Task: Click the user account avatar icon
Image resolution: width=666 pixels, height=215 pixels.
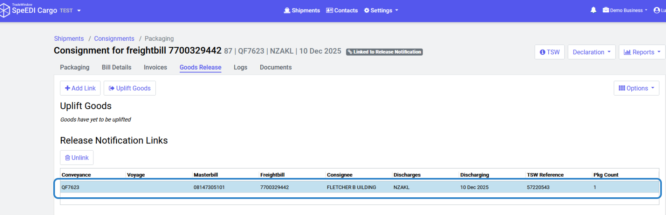Action: coord(656,10)
